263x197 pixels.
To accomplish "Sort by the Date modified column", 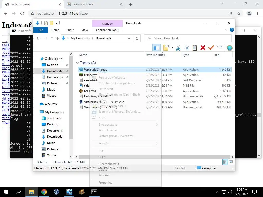I will 155,55.
